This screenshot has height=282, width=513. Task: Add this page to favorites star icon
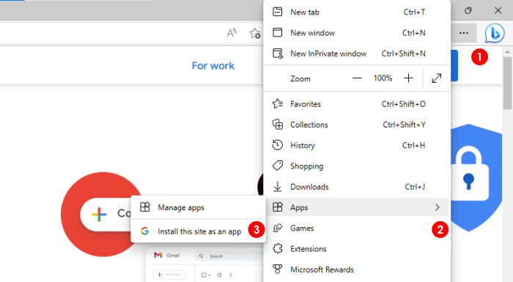[255, 33]
